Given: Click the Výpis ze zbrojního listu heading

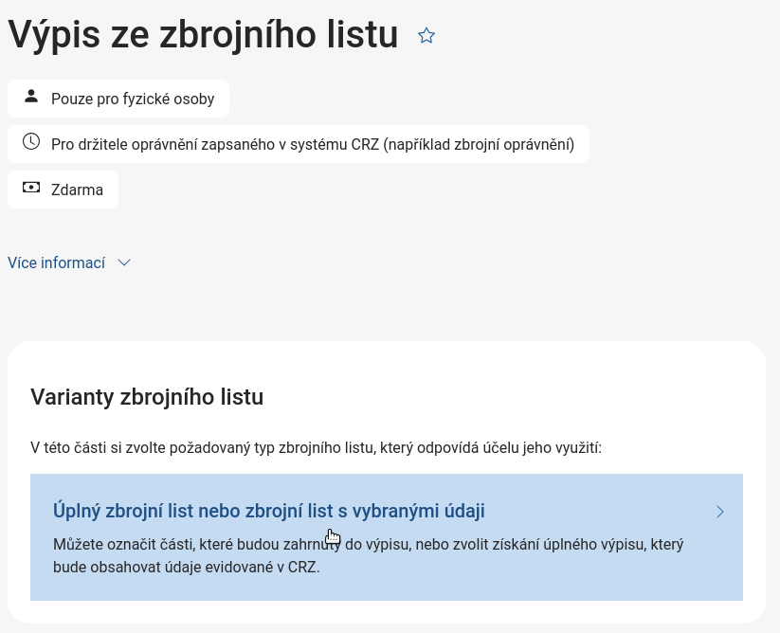Looking at the screenshot, I should pos(203,35).
